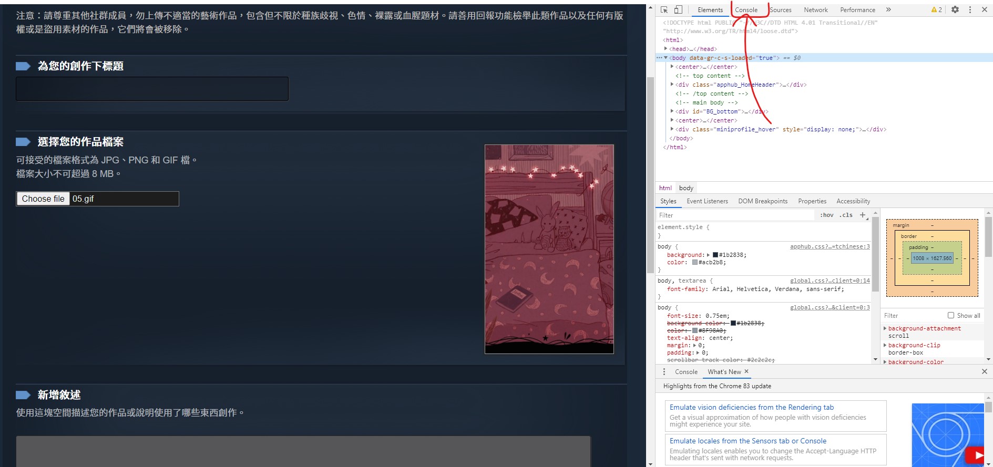The image size is (993, 467).
Task: Switch to the Elements tab
Action: tap(710, 10)
